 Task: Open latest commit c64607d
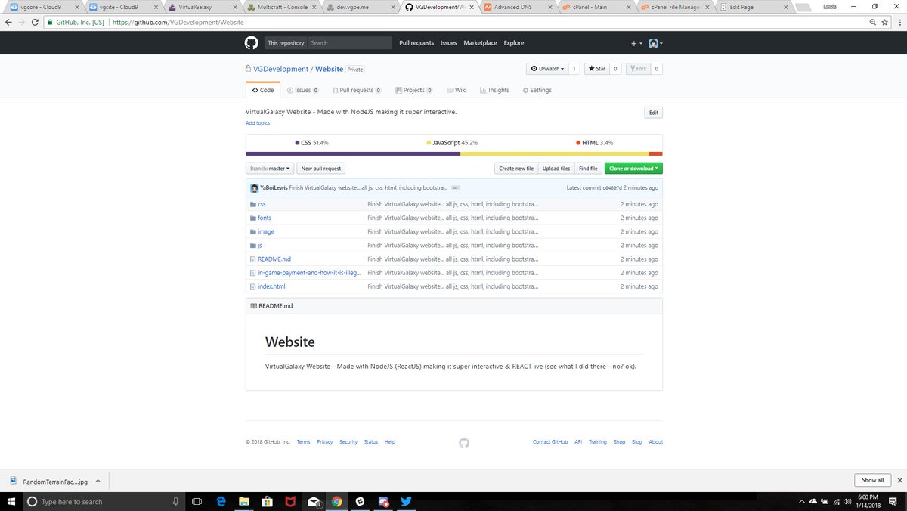(x=612, y=187)
